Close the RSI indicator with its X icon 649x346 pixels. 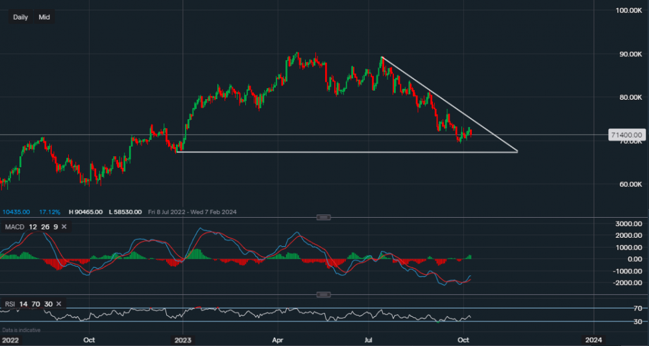pos(59,303)
